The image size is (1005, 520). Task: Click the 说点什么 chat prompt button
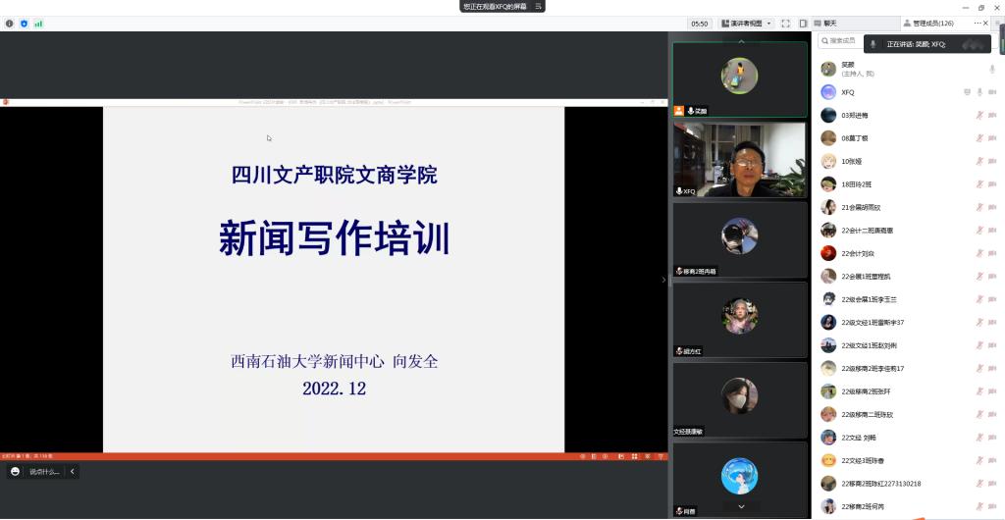44,472
